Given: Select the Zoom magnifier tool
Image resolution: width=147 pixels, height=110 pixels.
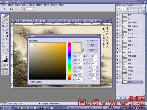Looking at the screenshot, I should 7,53.
